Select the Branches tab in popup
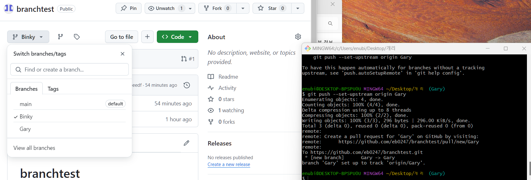The image size is (531, 180). pos(27,89)
